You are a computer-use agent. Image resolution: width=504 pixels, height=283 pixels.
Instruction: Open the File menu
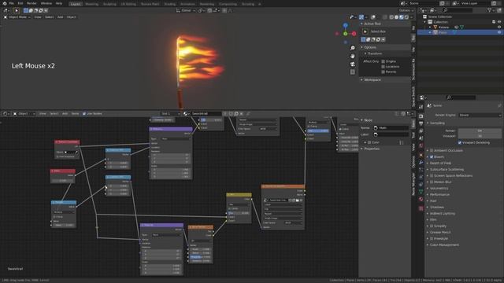11,3
